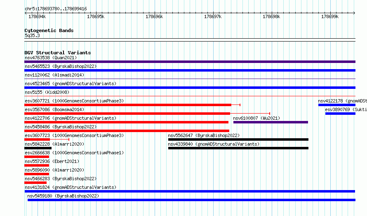This screenshot has width=367, height=216.
Task: Click the nsv1120062 thin purple line
Action: coord(190,79)
